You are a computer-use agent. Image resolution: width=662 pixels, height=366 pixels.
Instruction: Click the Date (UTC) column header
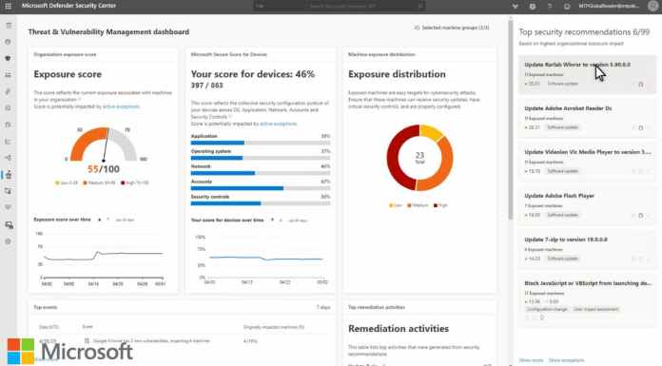point(49,327)
